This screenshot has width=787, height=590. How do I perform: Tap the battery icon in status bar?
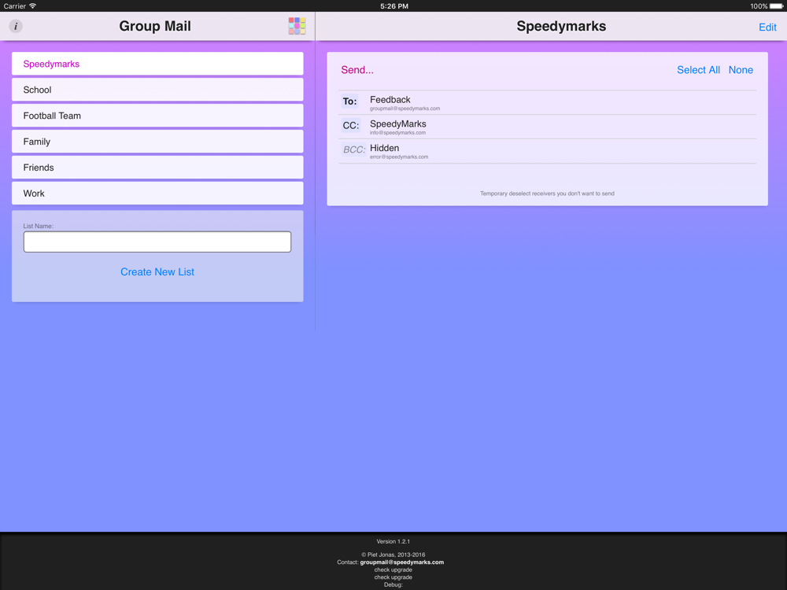[777, 6]
